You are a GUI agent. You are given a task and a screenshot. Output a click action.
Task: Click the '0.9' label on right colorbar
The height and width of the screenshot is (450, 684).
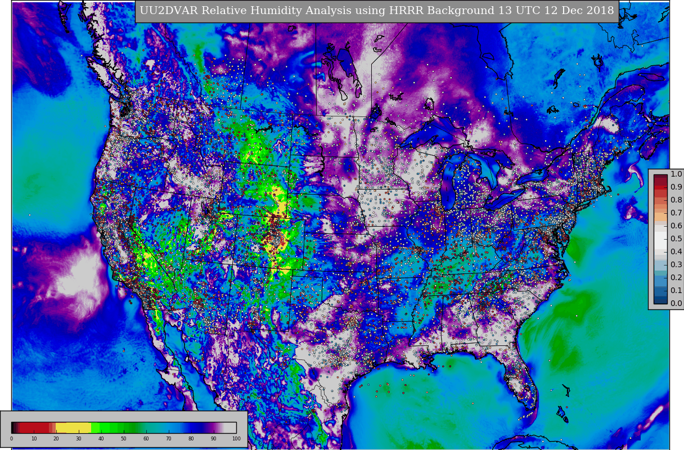tap(676, 187)
